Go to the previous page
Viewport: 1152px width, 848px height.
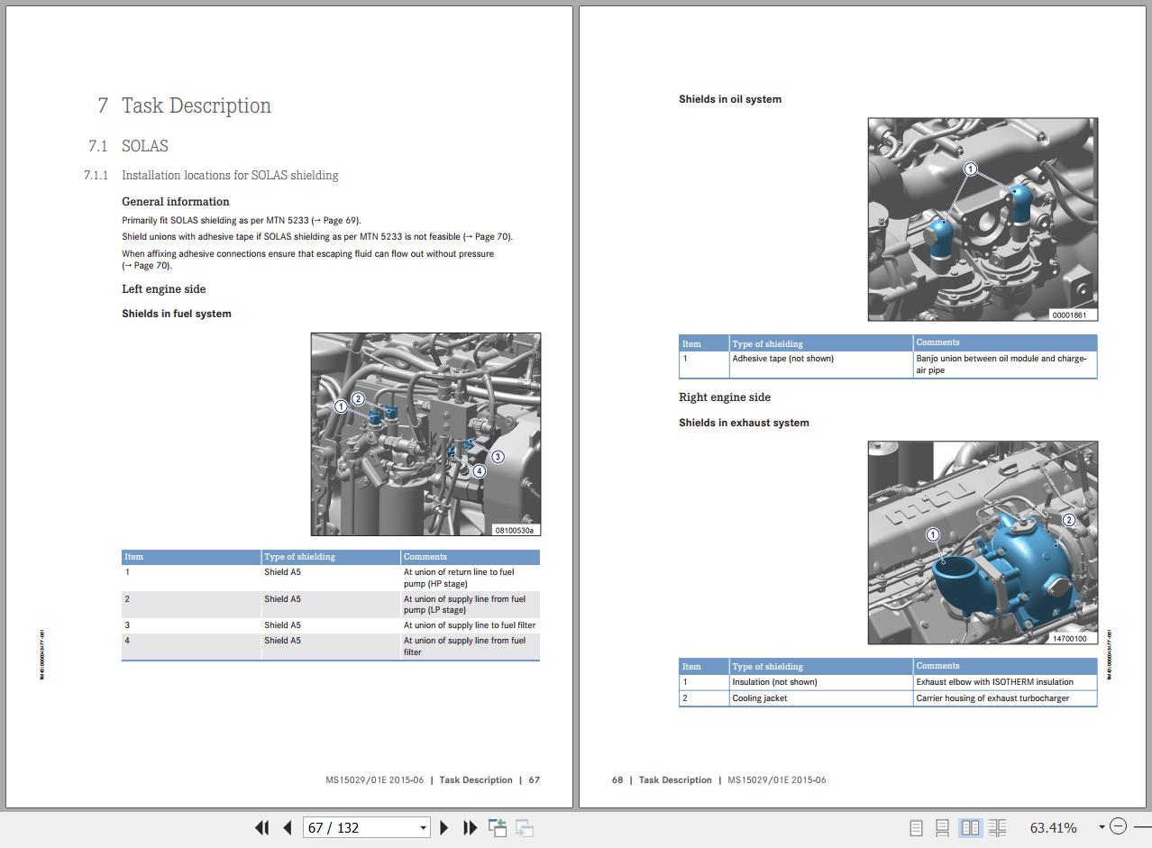pyautogui.click(x=288, y=827)
